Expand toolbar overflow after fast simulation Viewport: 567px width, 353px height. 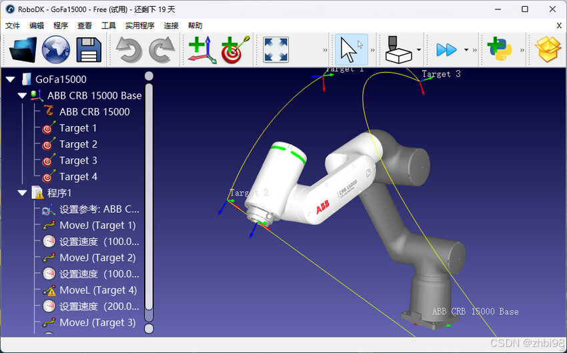click(x=475, y=50)
